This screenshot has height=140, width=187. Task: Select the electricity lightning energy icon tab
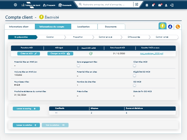point(162,26)
